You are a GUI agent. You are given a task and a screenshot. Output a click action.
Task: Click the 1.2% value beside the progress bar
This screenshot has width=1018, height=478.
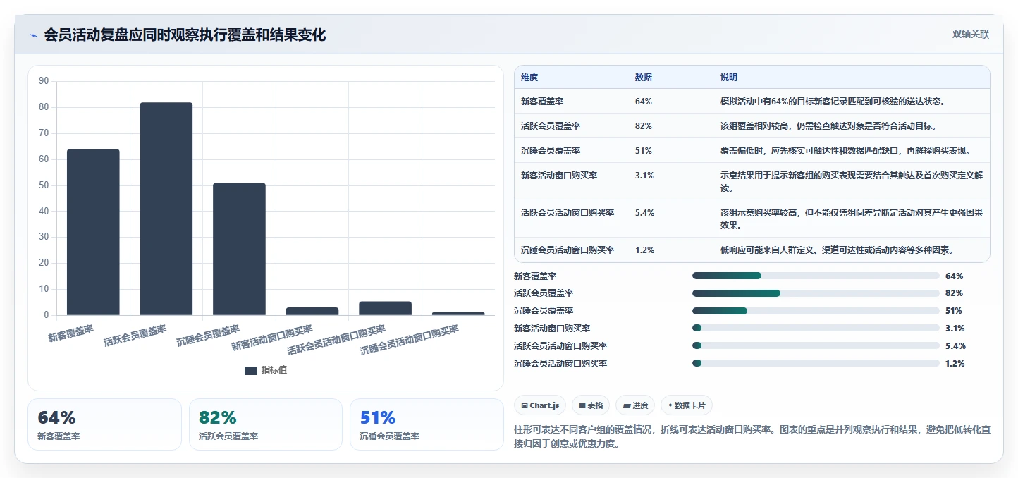[x=955, y=363]
